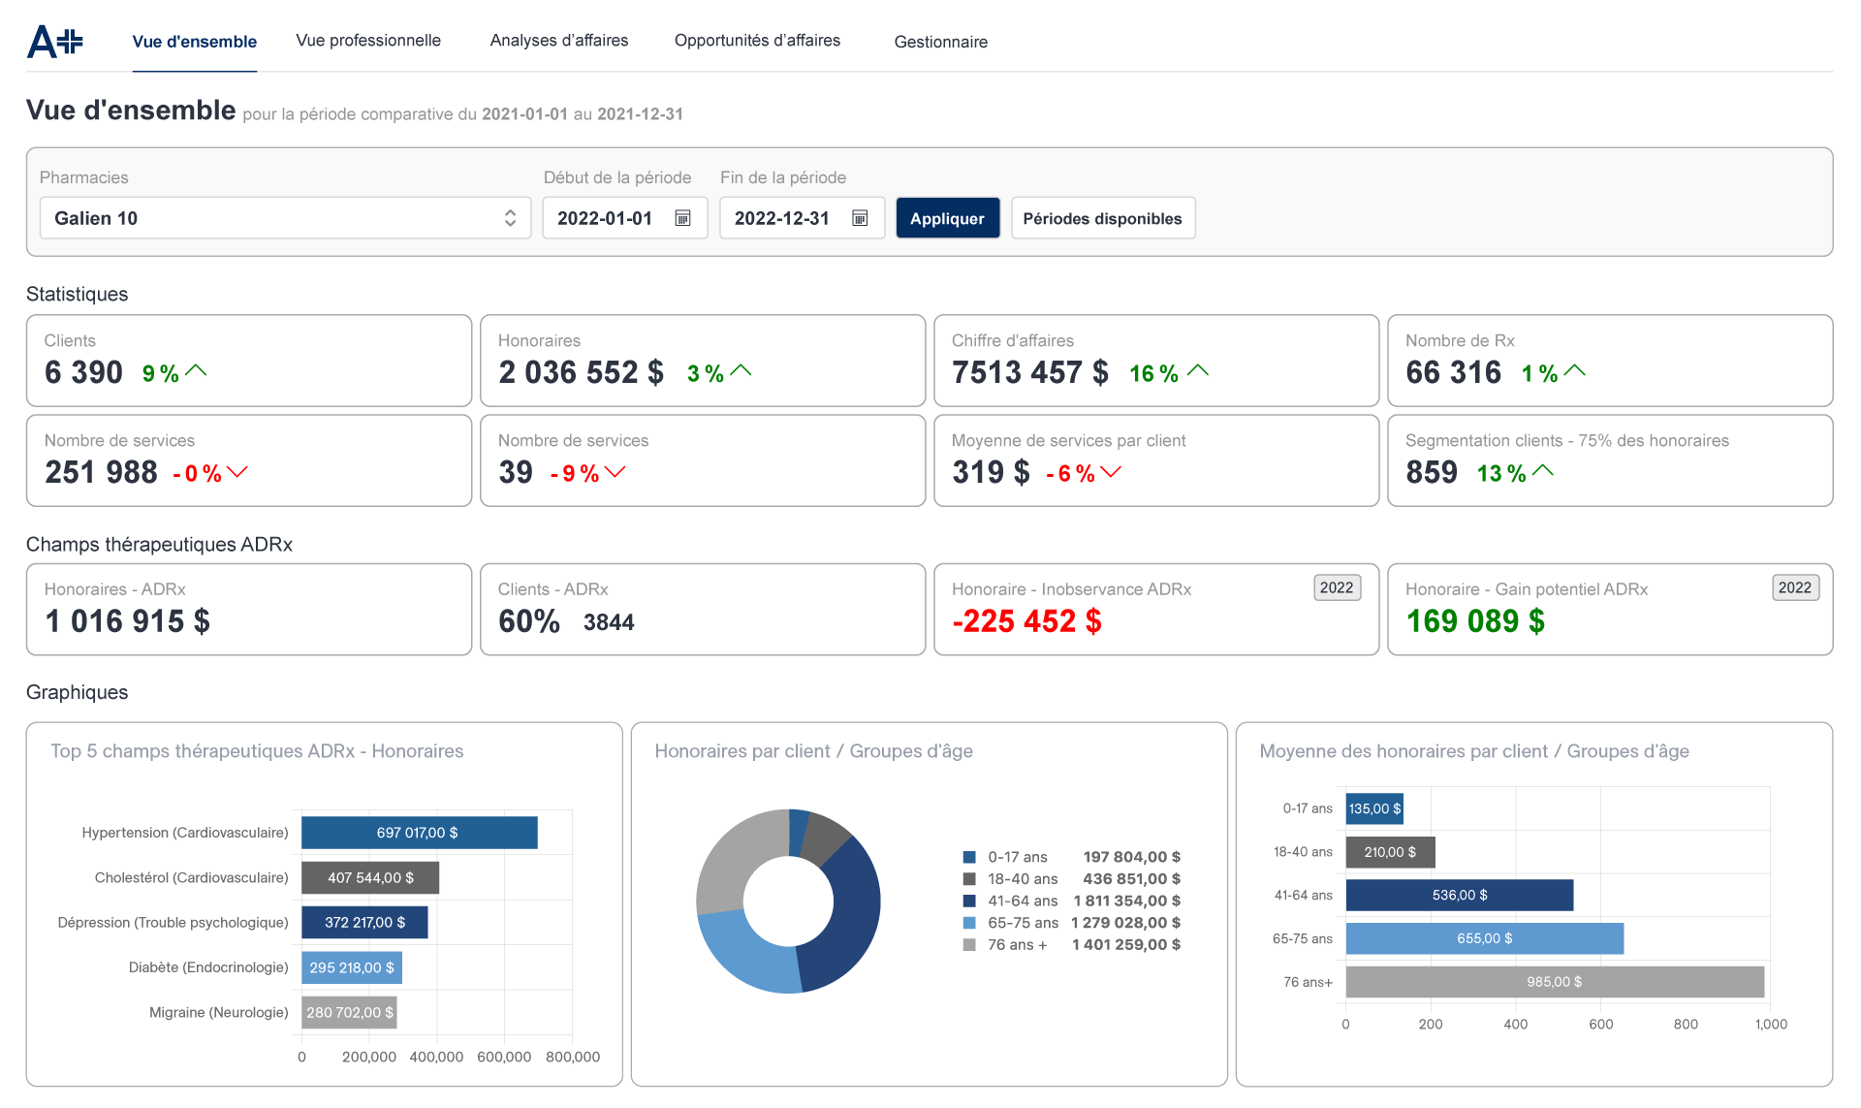Open the Galien 10 pharmacies dropdown
This screenshot has width=1861, height=1108.
click(285, 218)
